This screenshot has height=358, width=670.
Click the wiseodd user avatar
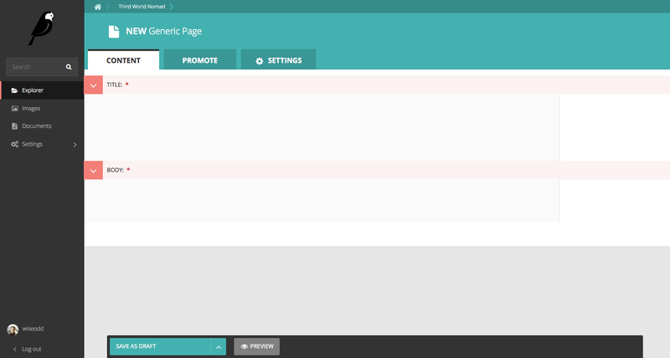[x=13, y=330]
